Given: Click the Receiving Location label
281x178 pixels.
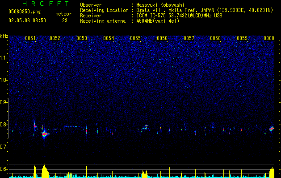Looking at the screenshot, I should point(104,10).
